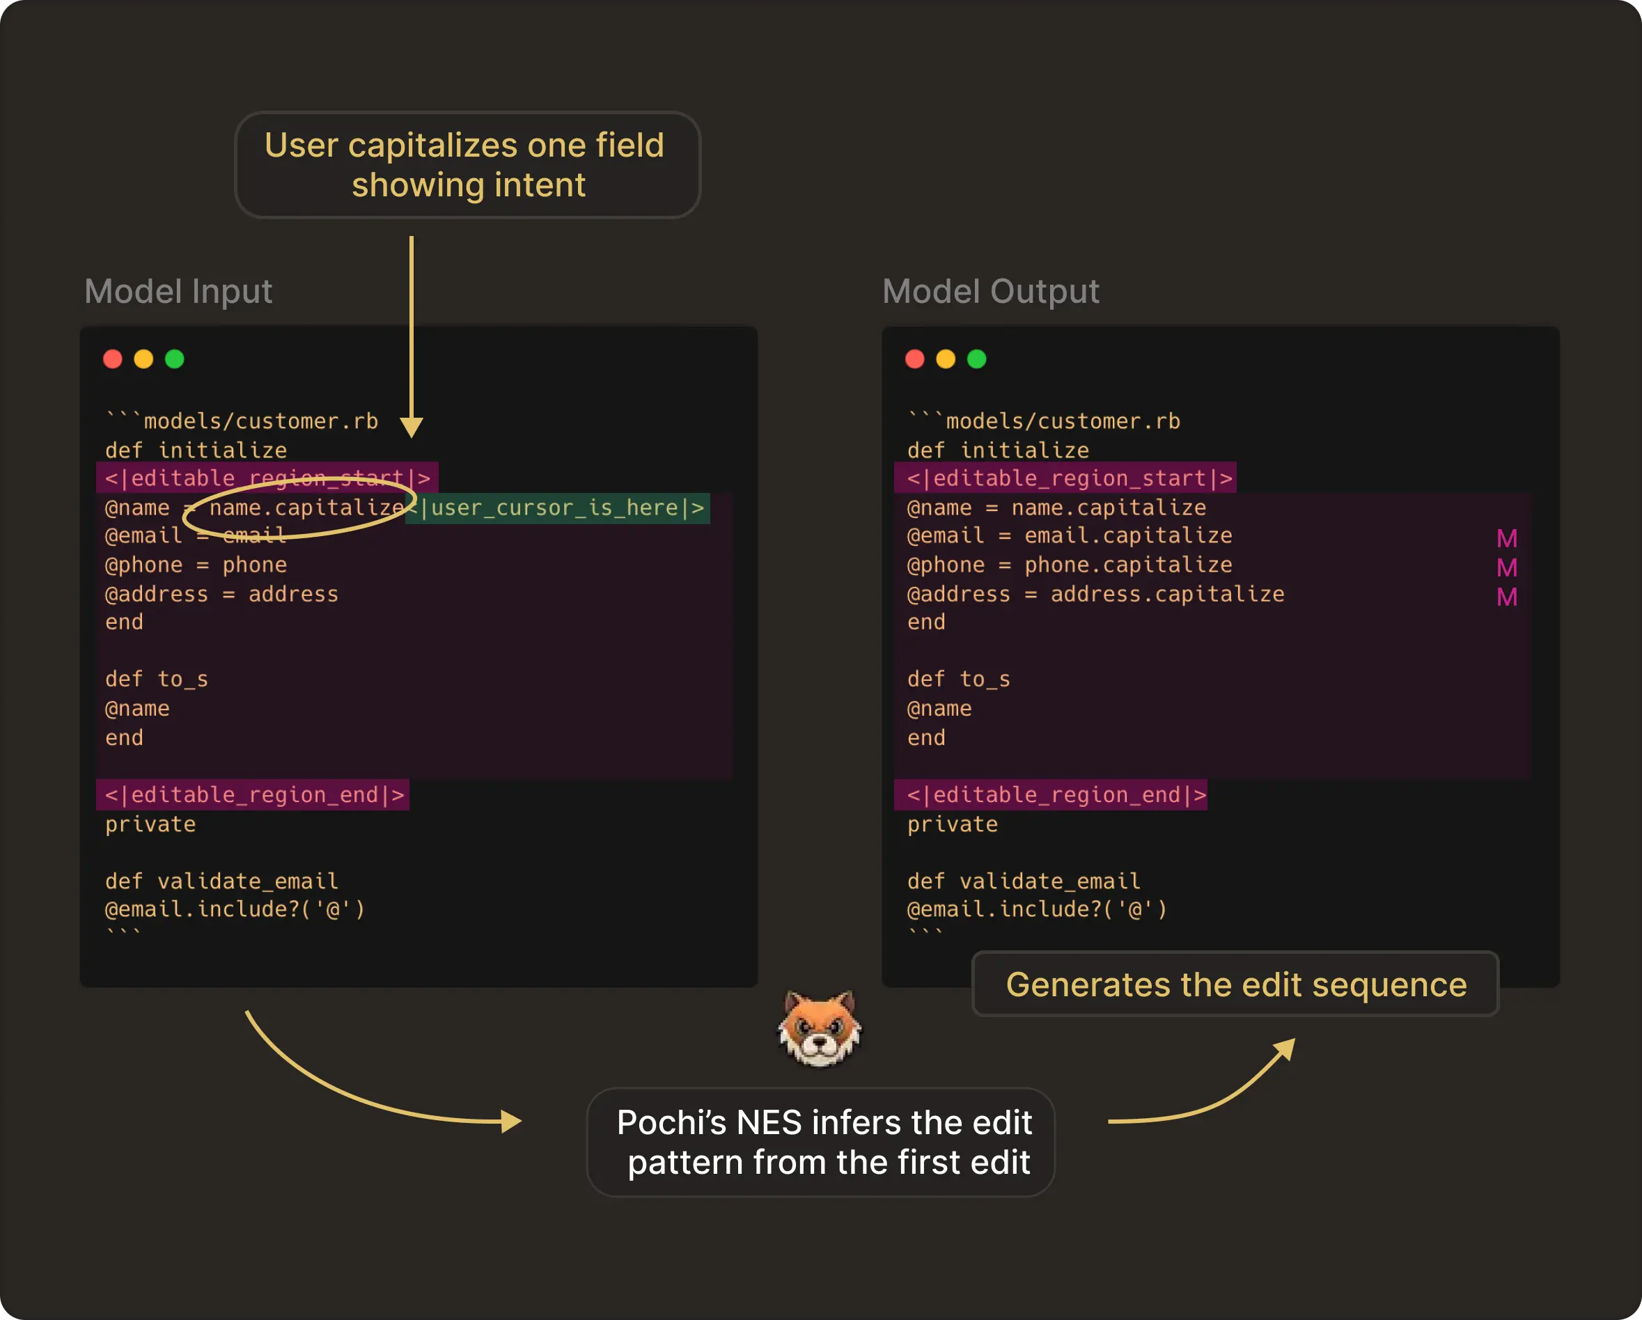Click 'Generates the edit sequence' label box

click(1235, 984)
